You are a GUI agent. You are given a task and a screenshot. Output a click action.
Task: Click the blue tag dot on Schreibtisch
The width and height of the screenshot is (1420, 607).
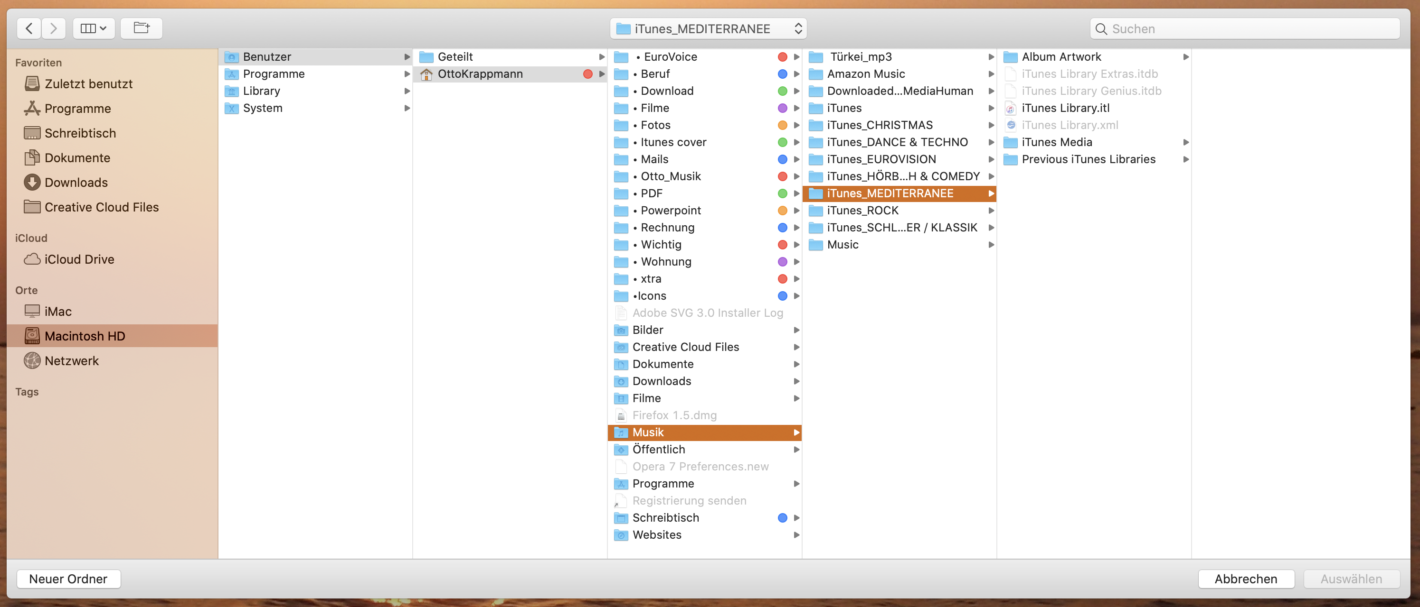(782, 517)
